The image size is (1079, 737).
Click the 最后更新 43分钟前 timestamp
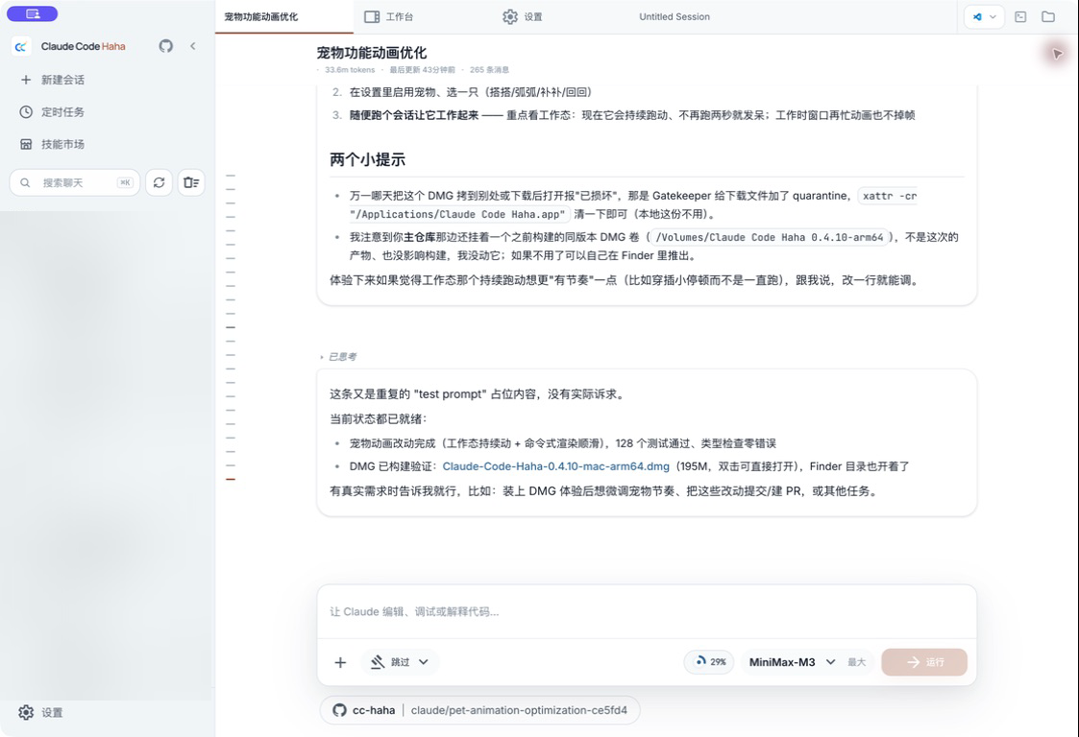[423, 69]
